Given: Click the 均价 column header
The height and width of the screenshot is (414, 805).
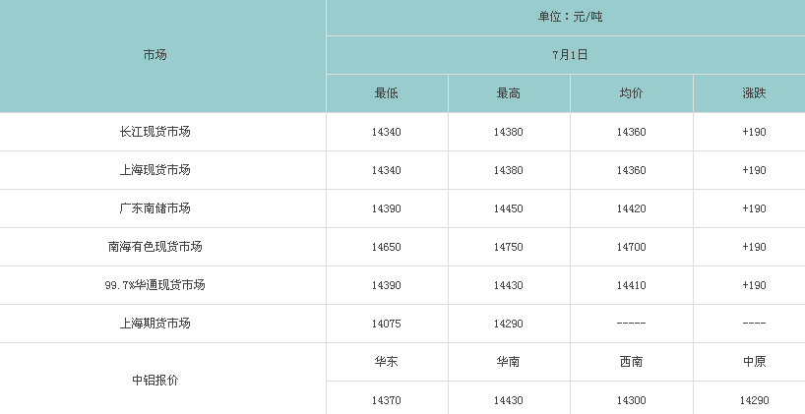Looking at the screenshot, I should 631,93.
